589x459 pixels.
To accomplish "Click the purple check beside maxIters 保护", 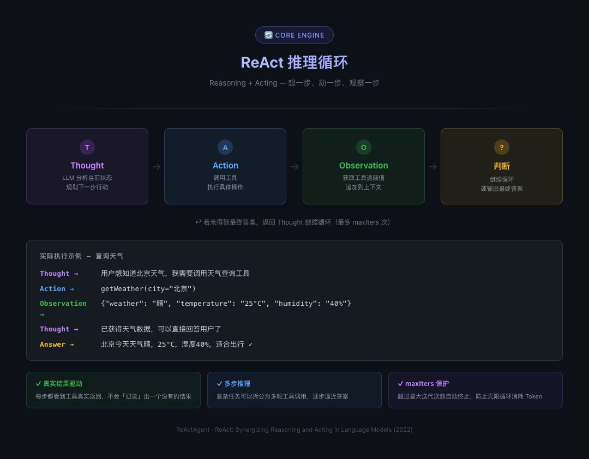I will coord(400,384).
